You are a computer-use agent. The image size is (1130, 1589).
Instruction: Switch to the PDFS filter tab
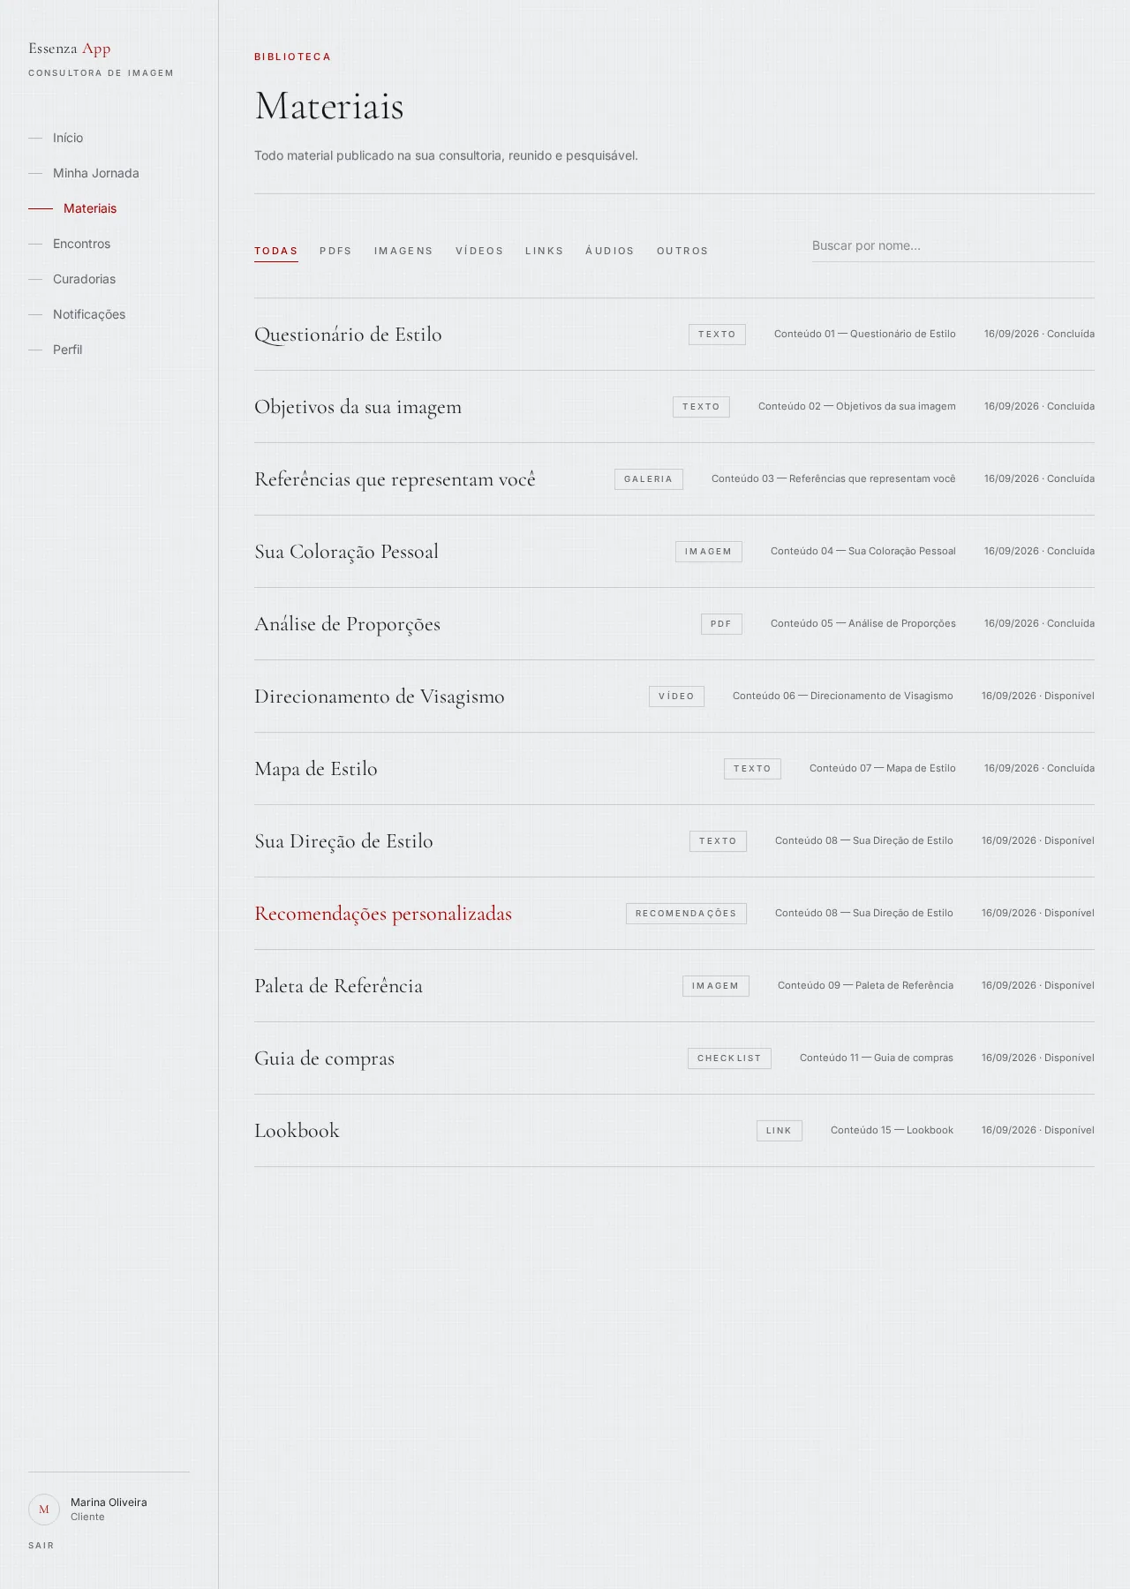click(x=335, y=251)
